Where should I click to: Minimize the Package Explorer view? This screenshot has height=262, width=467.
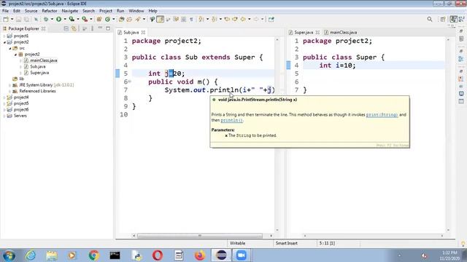[x=100, y=28]
